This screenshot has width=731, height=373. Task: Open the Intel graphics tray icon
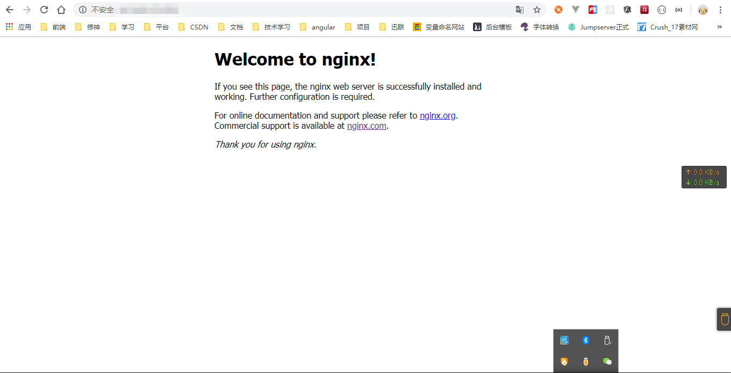[564, 340]
